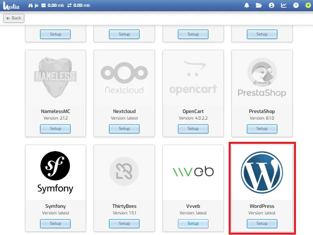Click the Symfony logo image

coord(55,172)
